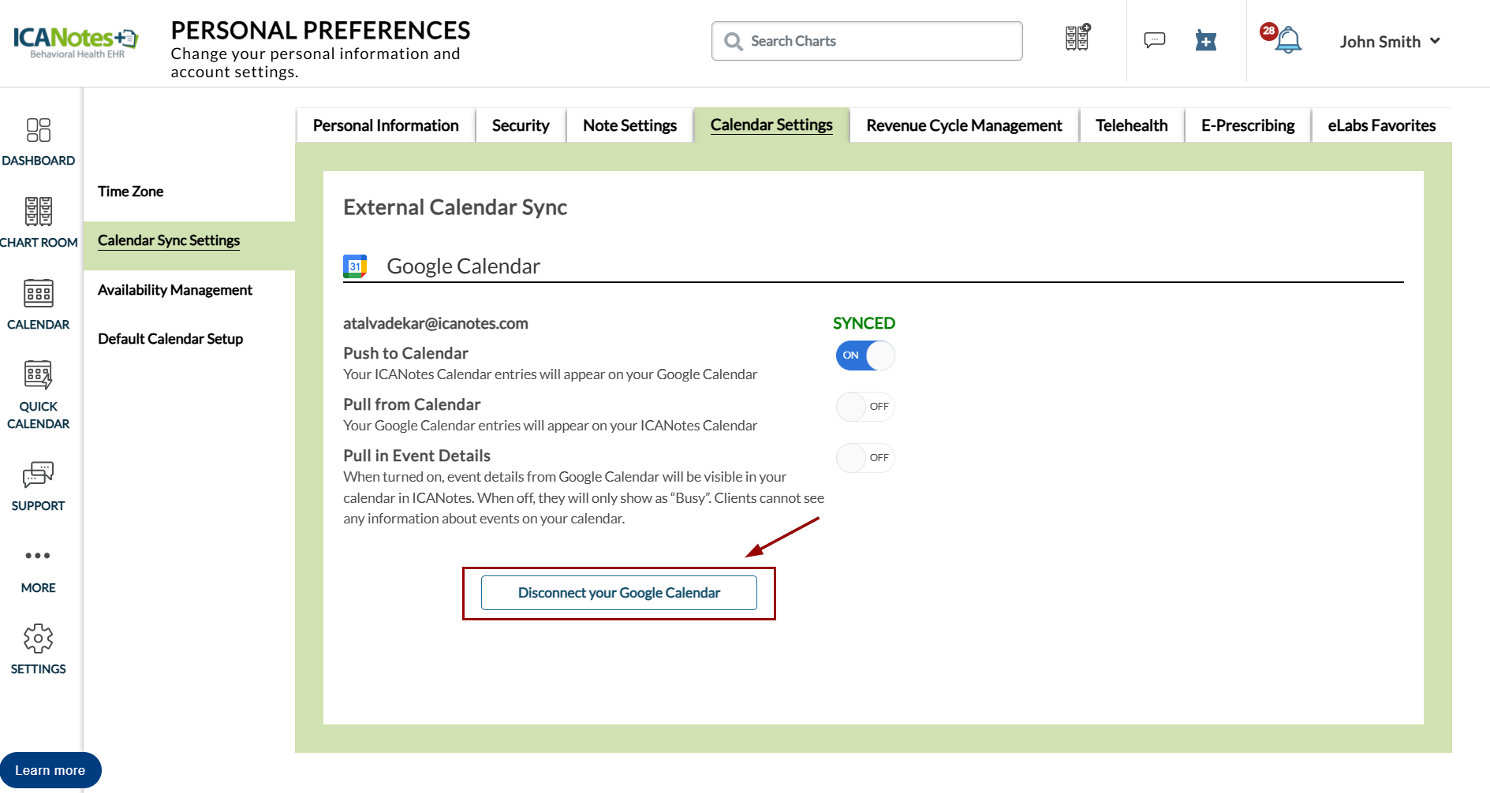Open the eLabs Favorites tab
1490x793 pixels.
[1381, 125]
